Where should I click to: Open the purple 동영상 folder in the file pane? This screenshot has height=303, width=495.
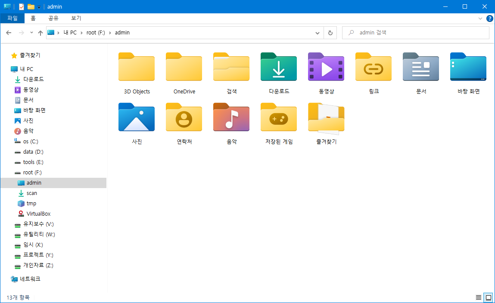(x=326, y=67)
